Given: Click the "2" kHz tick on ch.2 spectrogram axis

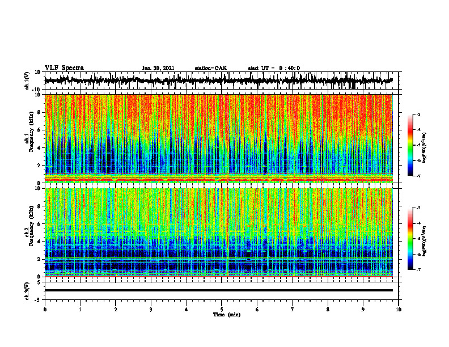Looking at the screenshot, I should click(x=39, y=259).
